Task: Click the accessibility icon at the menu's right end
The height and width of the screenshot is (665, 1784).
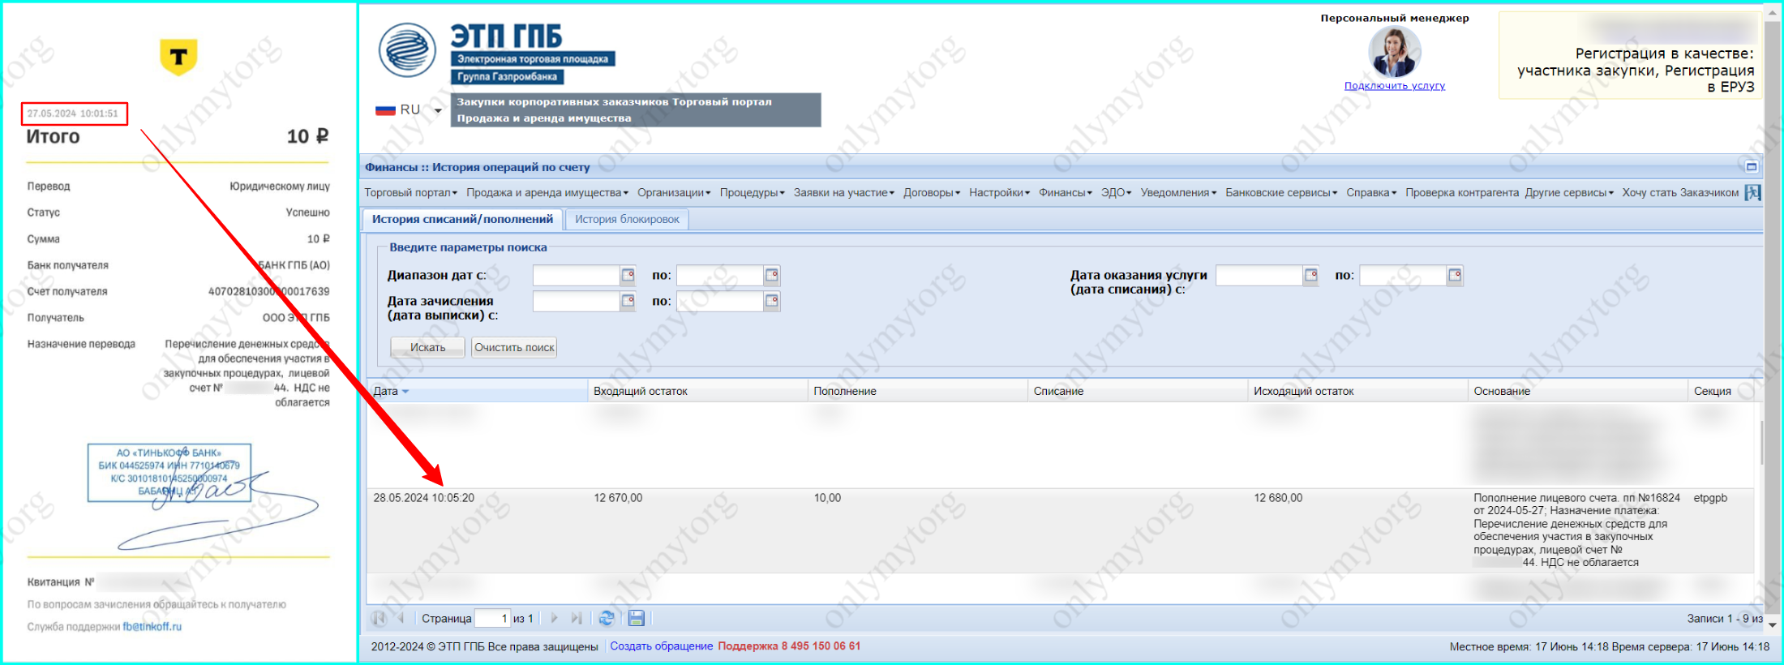Action: (x=1753, y=193)
